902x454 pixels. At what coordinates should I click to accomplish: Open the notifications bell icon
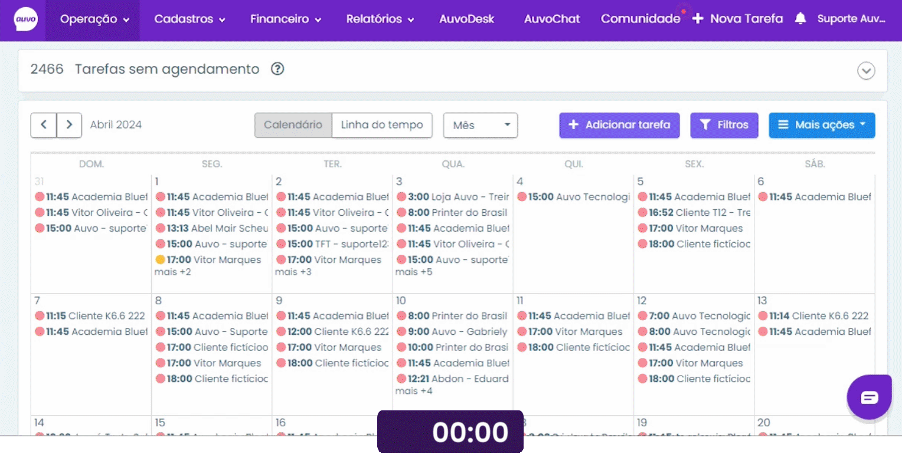coord(800,19)
